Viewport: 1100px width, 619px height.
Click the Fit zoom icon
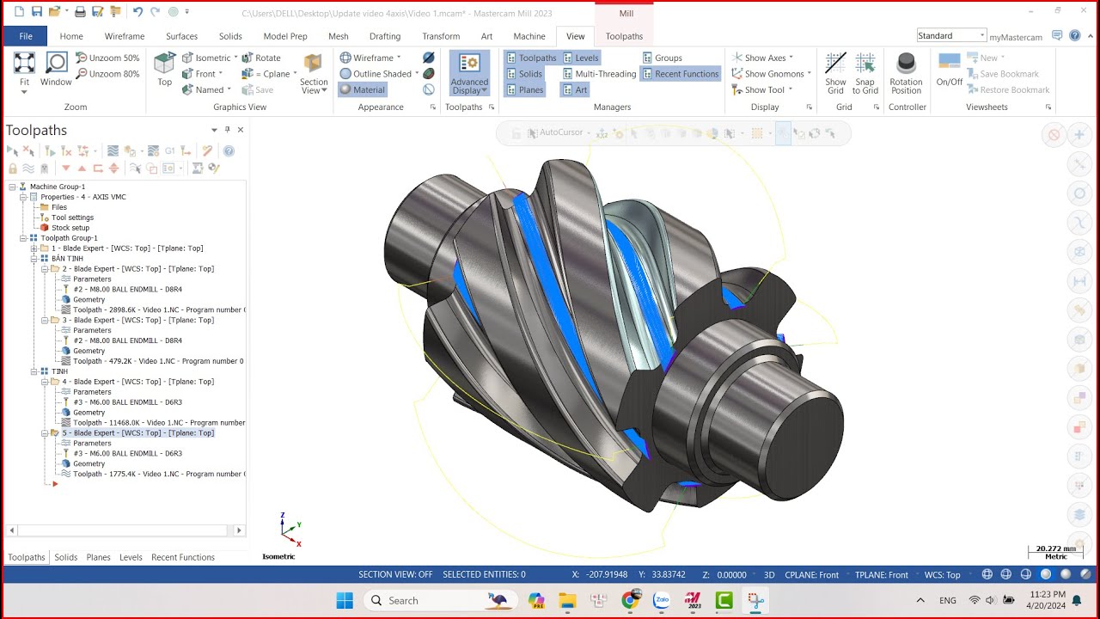tap(24, 63)
